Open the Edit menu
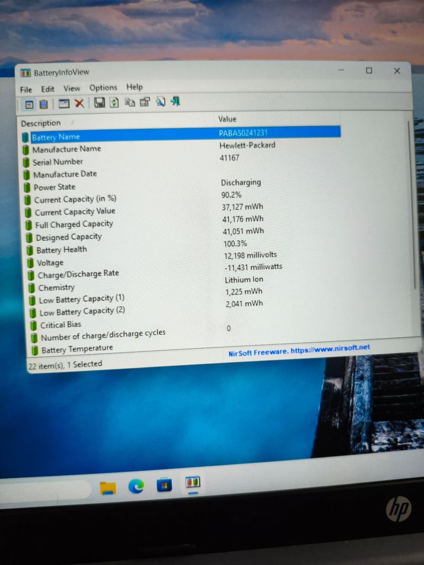This screenshot has height=565, width=424. 47,89
